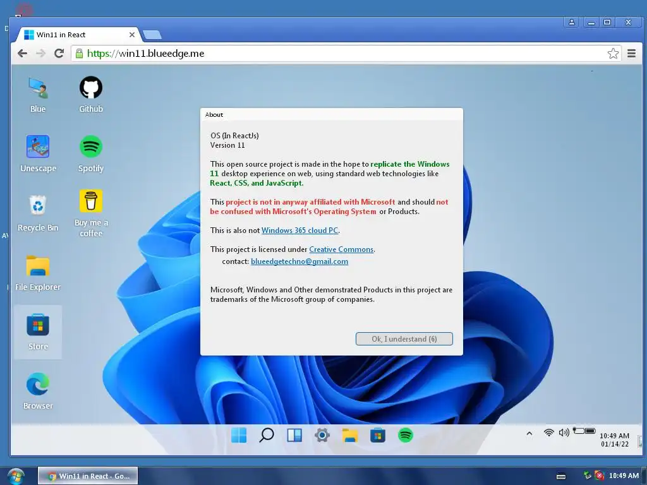
Task: Click the WiFi tray icon
Action: [x=549, y=433]
